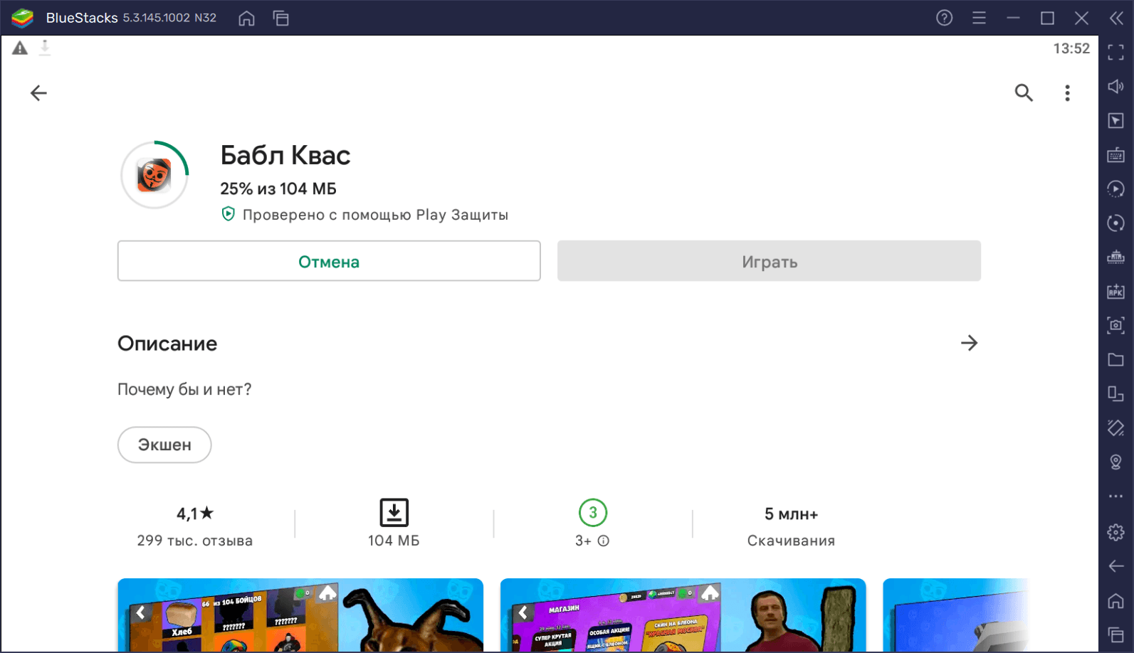Open the three-dot more options menu
This screenshot has width=1134, height=653.
click(1067, 93)
